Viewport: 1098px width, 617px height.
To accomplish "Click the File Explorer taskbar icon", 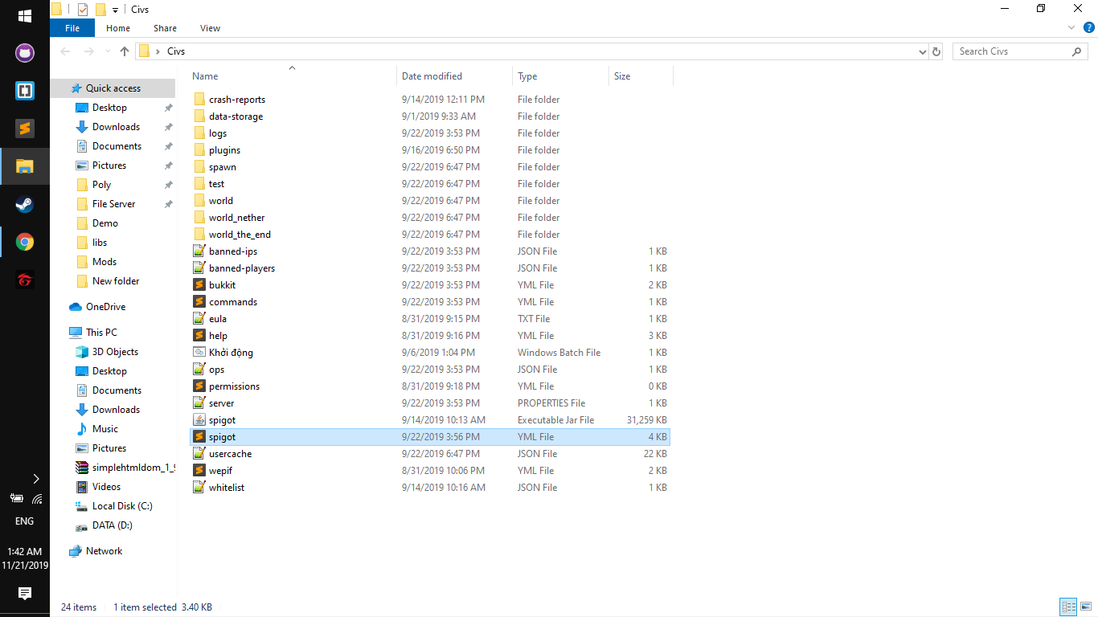I will point(24,166).
